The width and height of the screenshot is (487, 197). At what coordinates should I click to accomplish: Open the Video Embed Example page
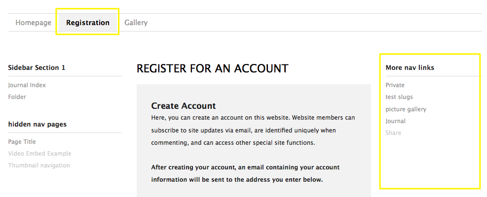(x=40, y=154)
